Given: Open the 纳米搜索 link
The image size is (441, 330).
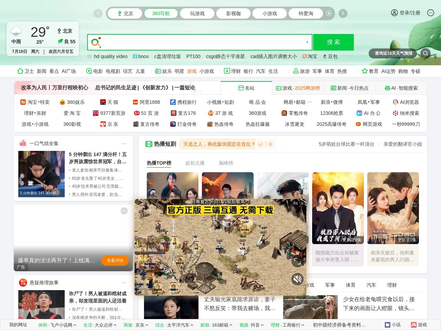Looking at the screenshot, I should tap(406, 113).
